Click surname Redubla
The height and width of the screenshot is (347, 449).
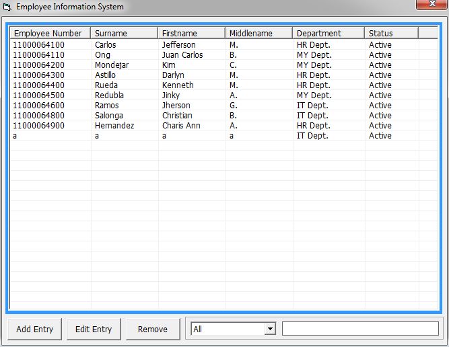(x=109, y=95)
